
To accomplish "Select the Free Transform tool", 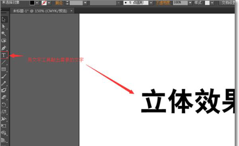I will [4, 126].
